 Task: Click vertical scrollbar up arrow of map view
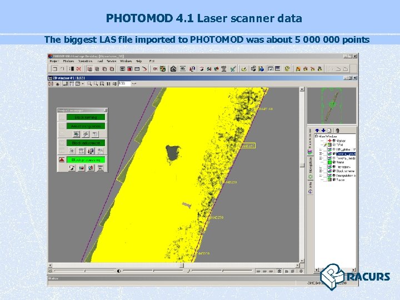click(302, 89)
